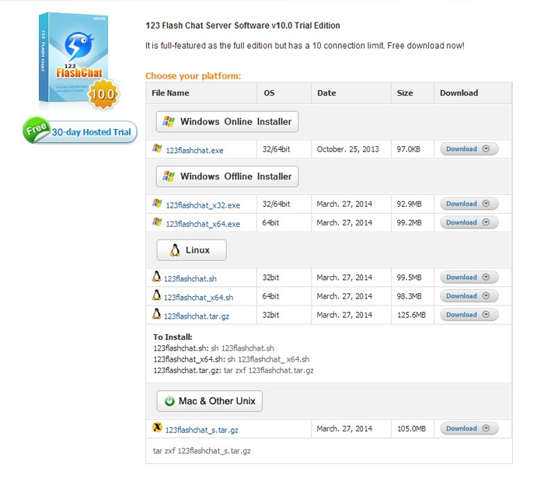Open the 123flashchat_x64.exe file link

click(203, 224)
